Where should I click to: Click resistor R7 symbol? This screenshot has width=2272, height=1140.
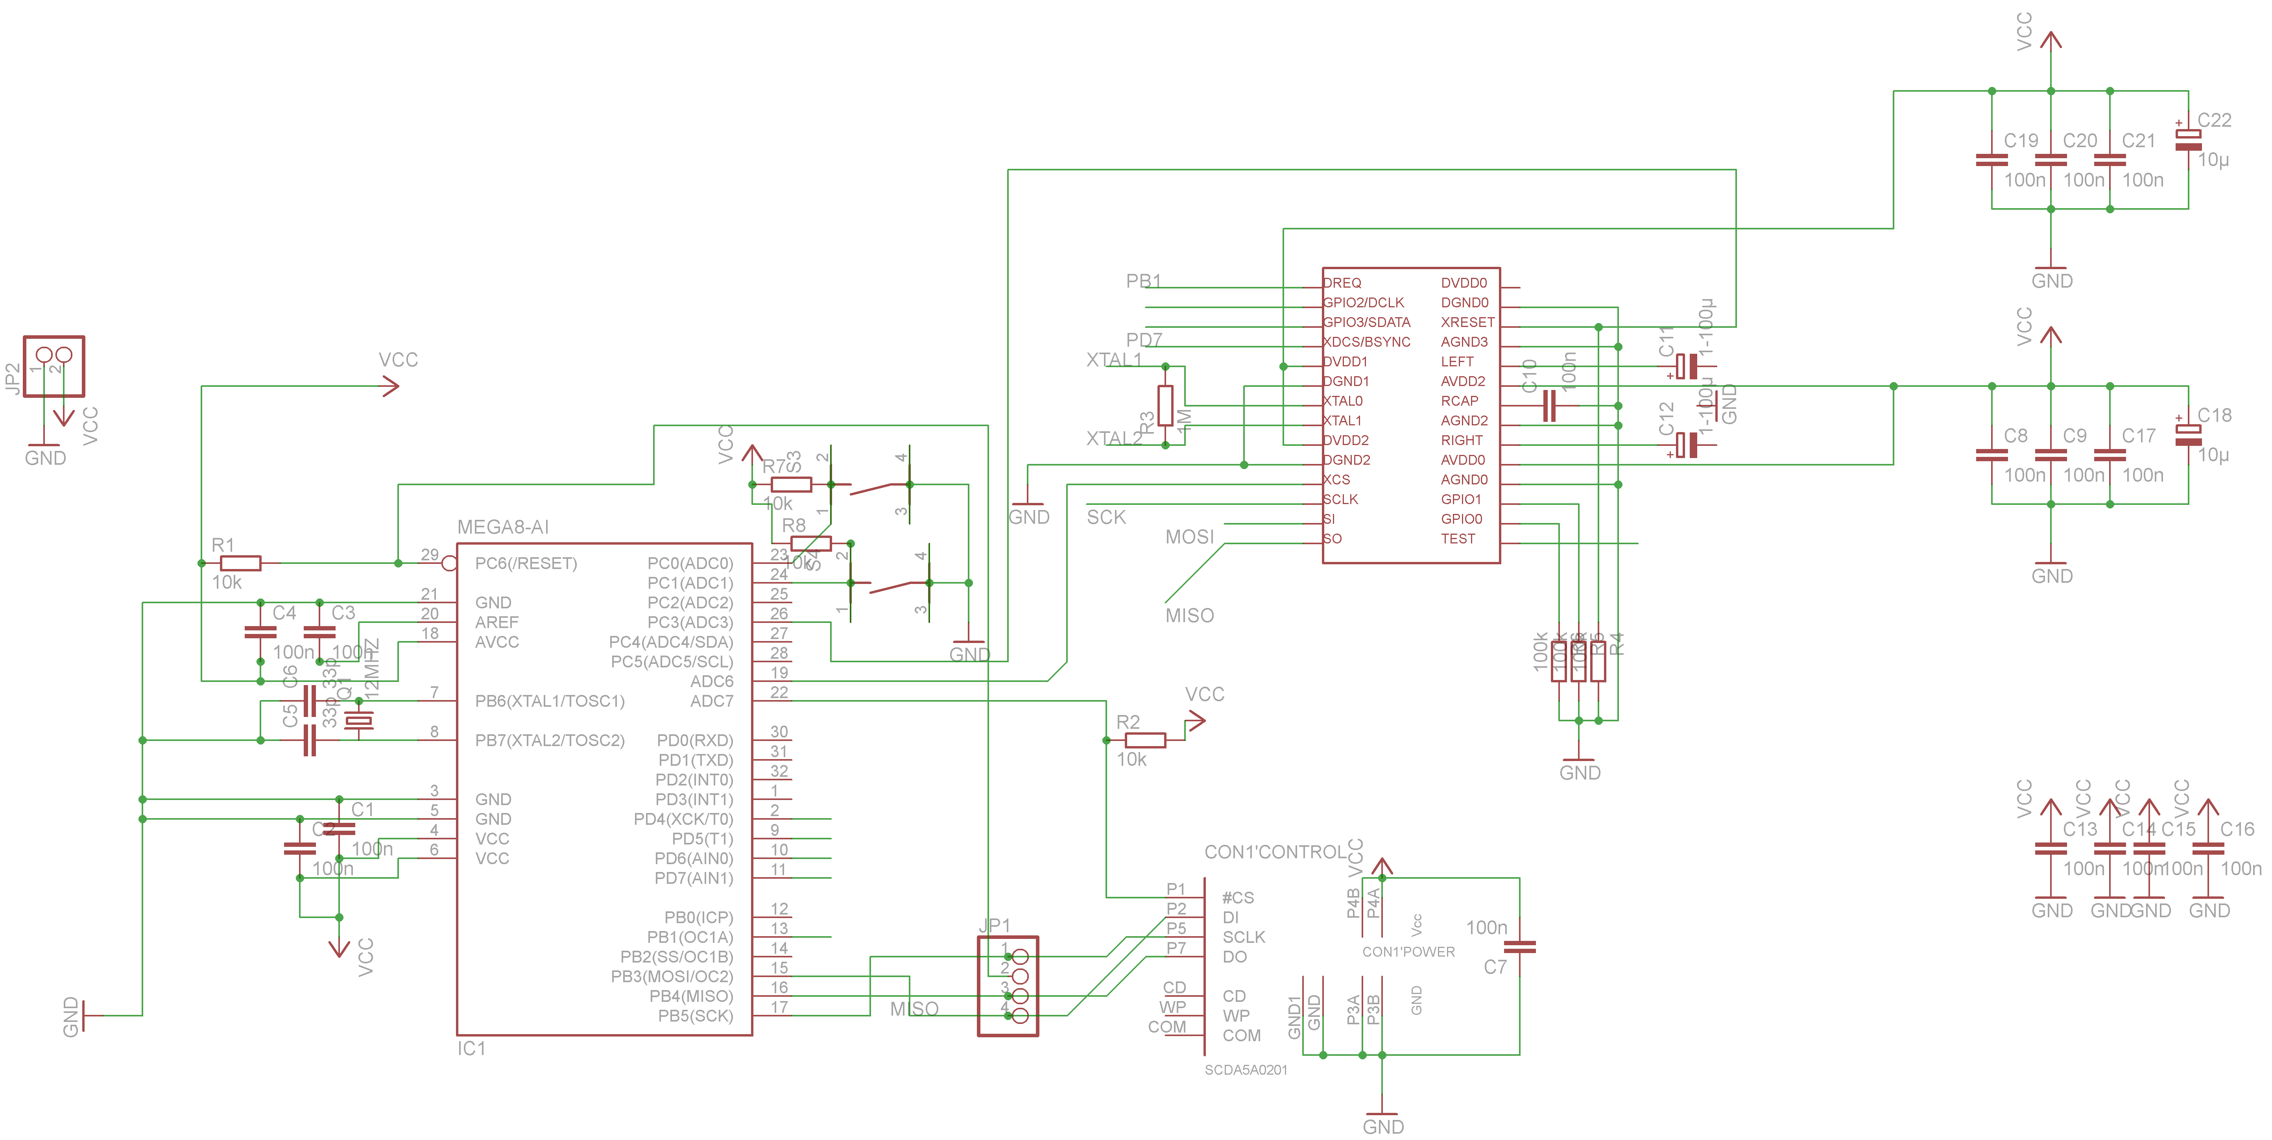coord(791,484)
